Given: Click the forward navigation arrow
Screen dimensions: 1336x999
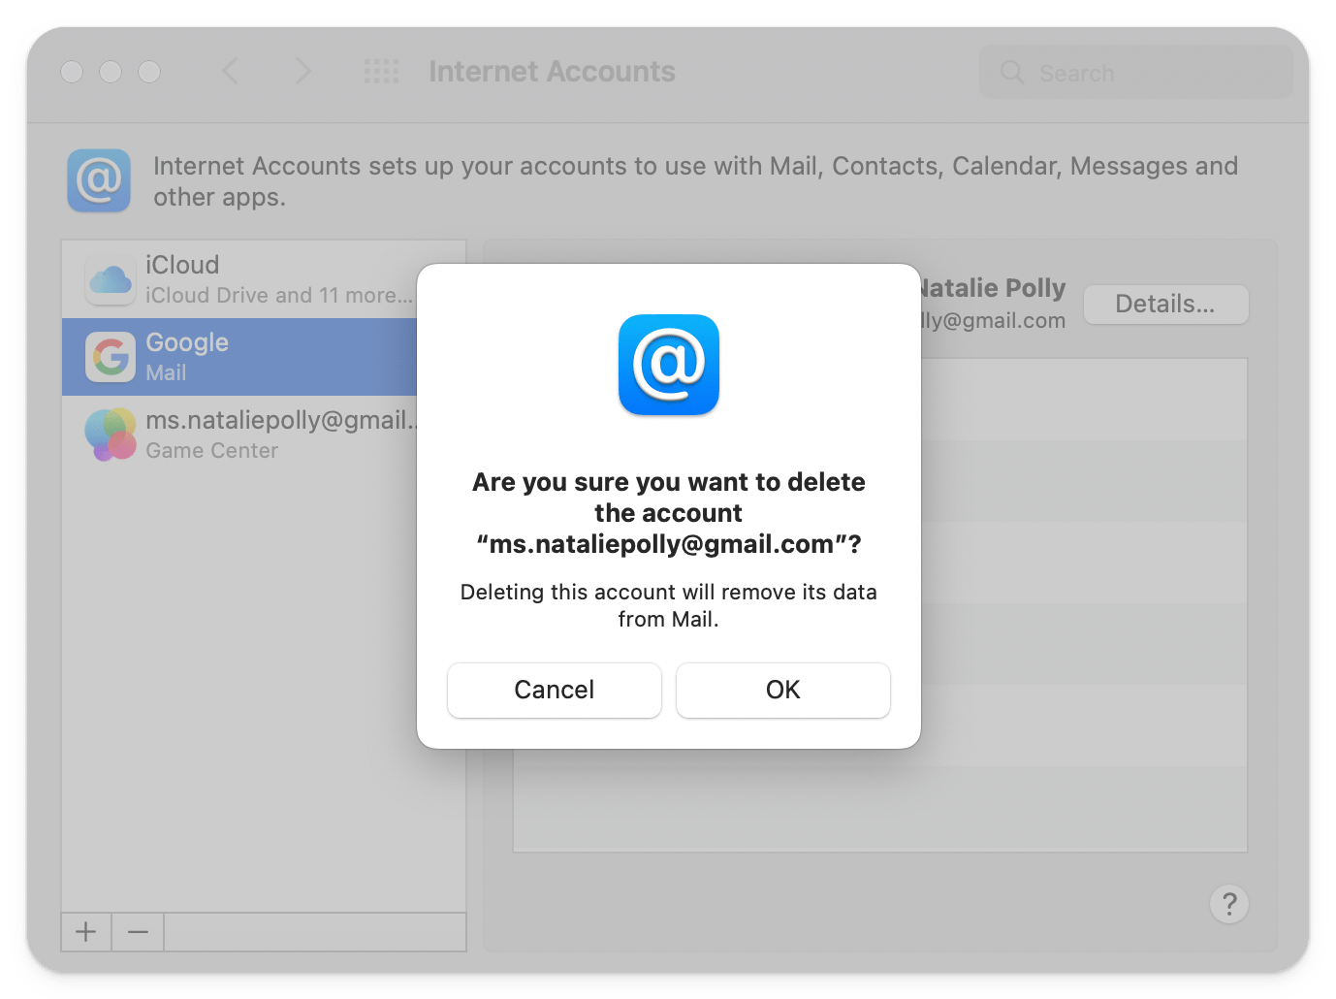Looking at the screenshot, I should 302,71.
